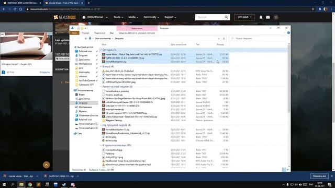Screen dimensions: 335x188
Task: Collapse the Ранее на этой неделе group
Action: point(101,87)
